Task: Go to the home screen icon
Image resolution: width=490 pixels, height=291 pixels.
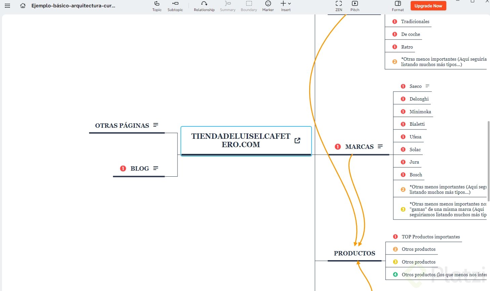Action: pos(23,6)
